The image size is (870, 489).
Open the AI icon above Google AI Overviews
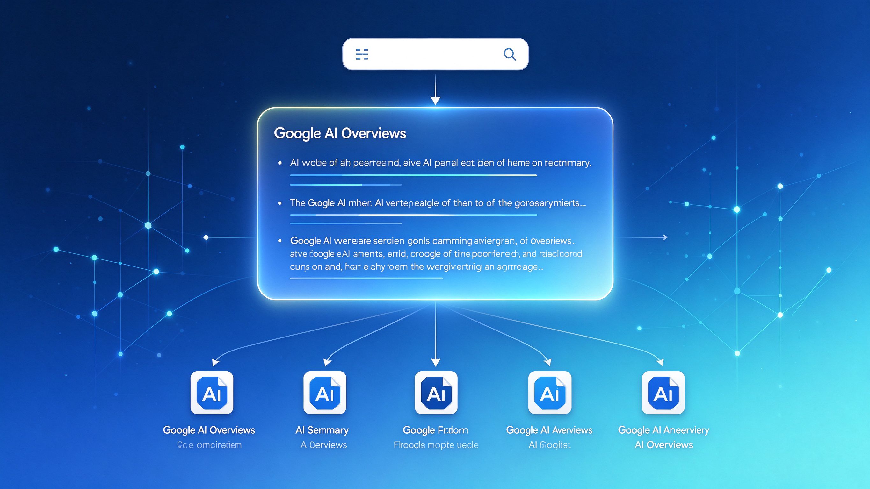(212, 393)
